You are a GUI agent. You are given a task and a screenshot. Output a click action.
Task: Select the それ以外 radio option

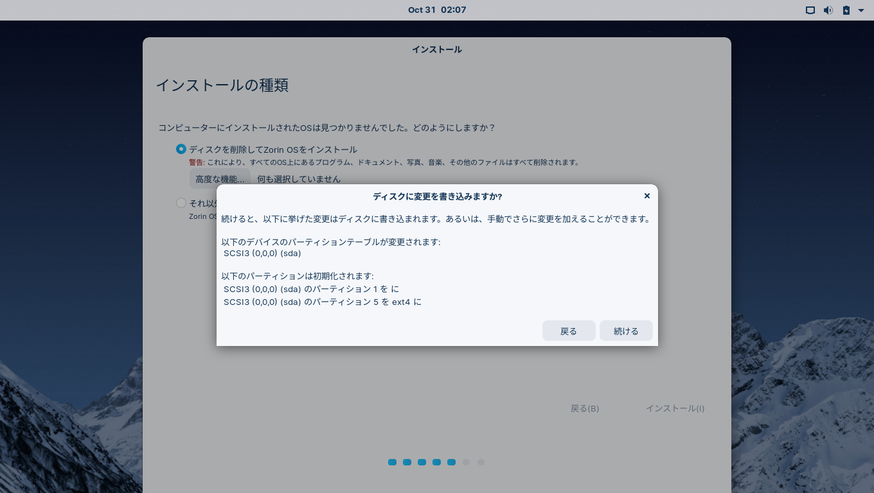(x=181, y=203)
